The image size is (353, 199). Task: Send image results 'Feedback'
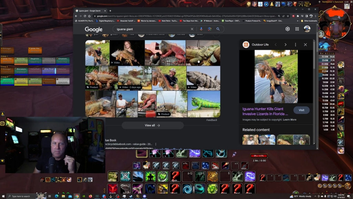(212, 120)
